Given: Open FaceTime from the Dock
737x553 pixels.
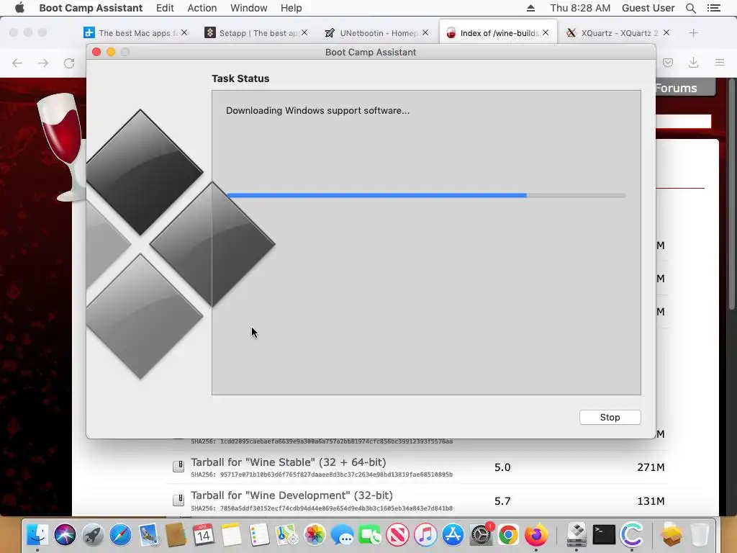Looking at the screenshot, I should 370,535.
